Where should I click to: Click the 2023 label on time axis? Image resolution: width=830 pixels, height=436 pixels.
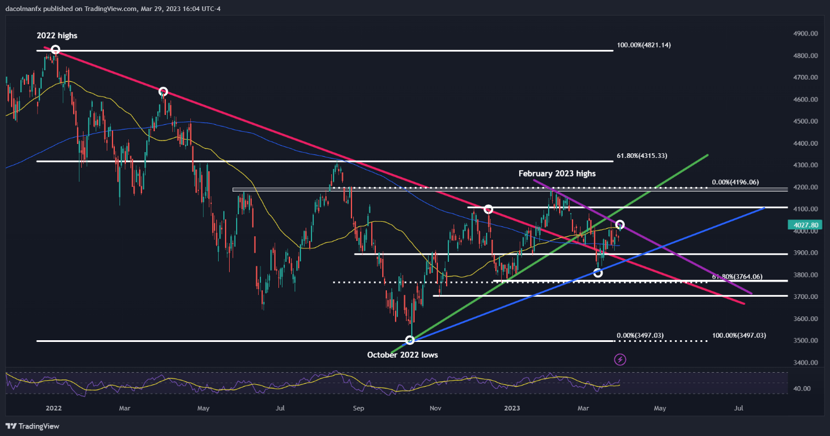click(x=513, y=409)
